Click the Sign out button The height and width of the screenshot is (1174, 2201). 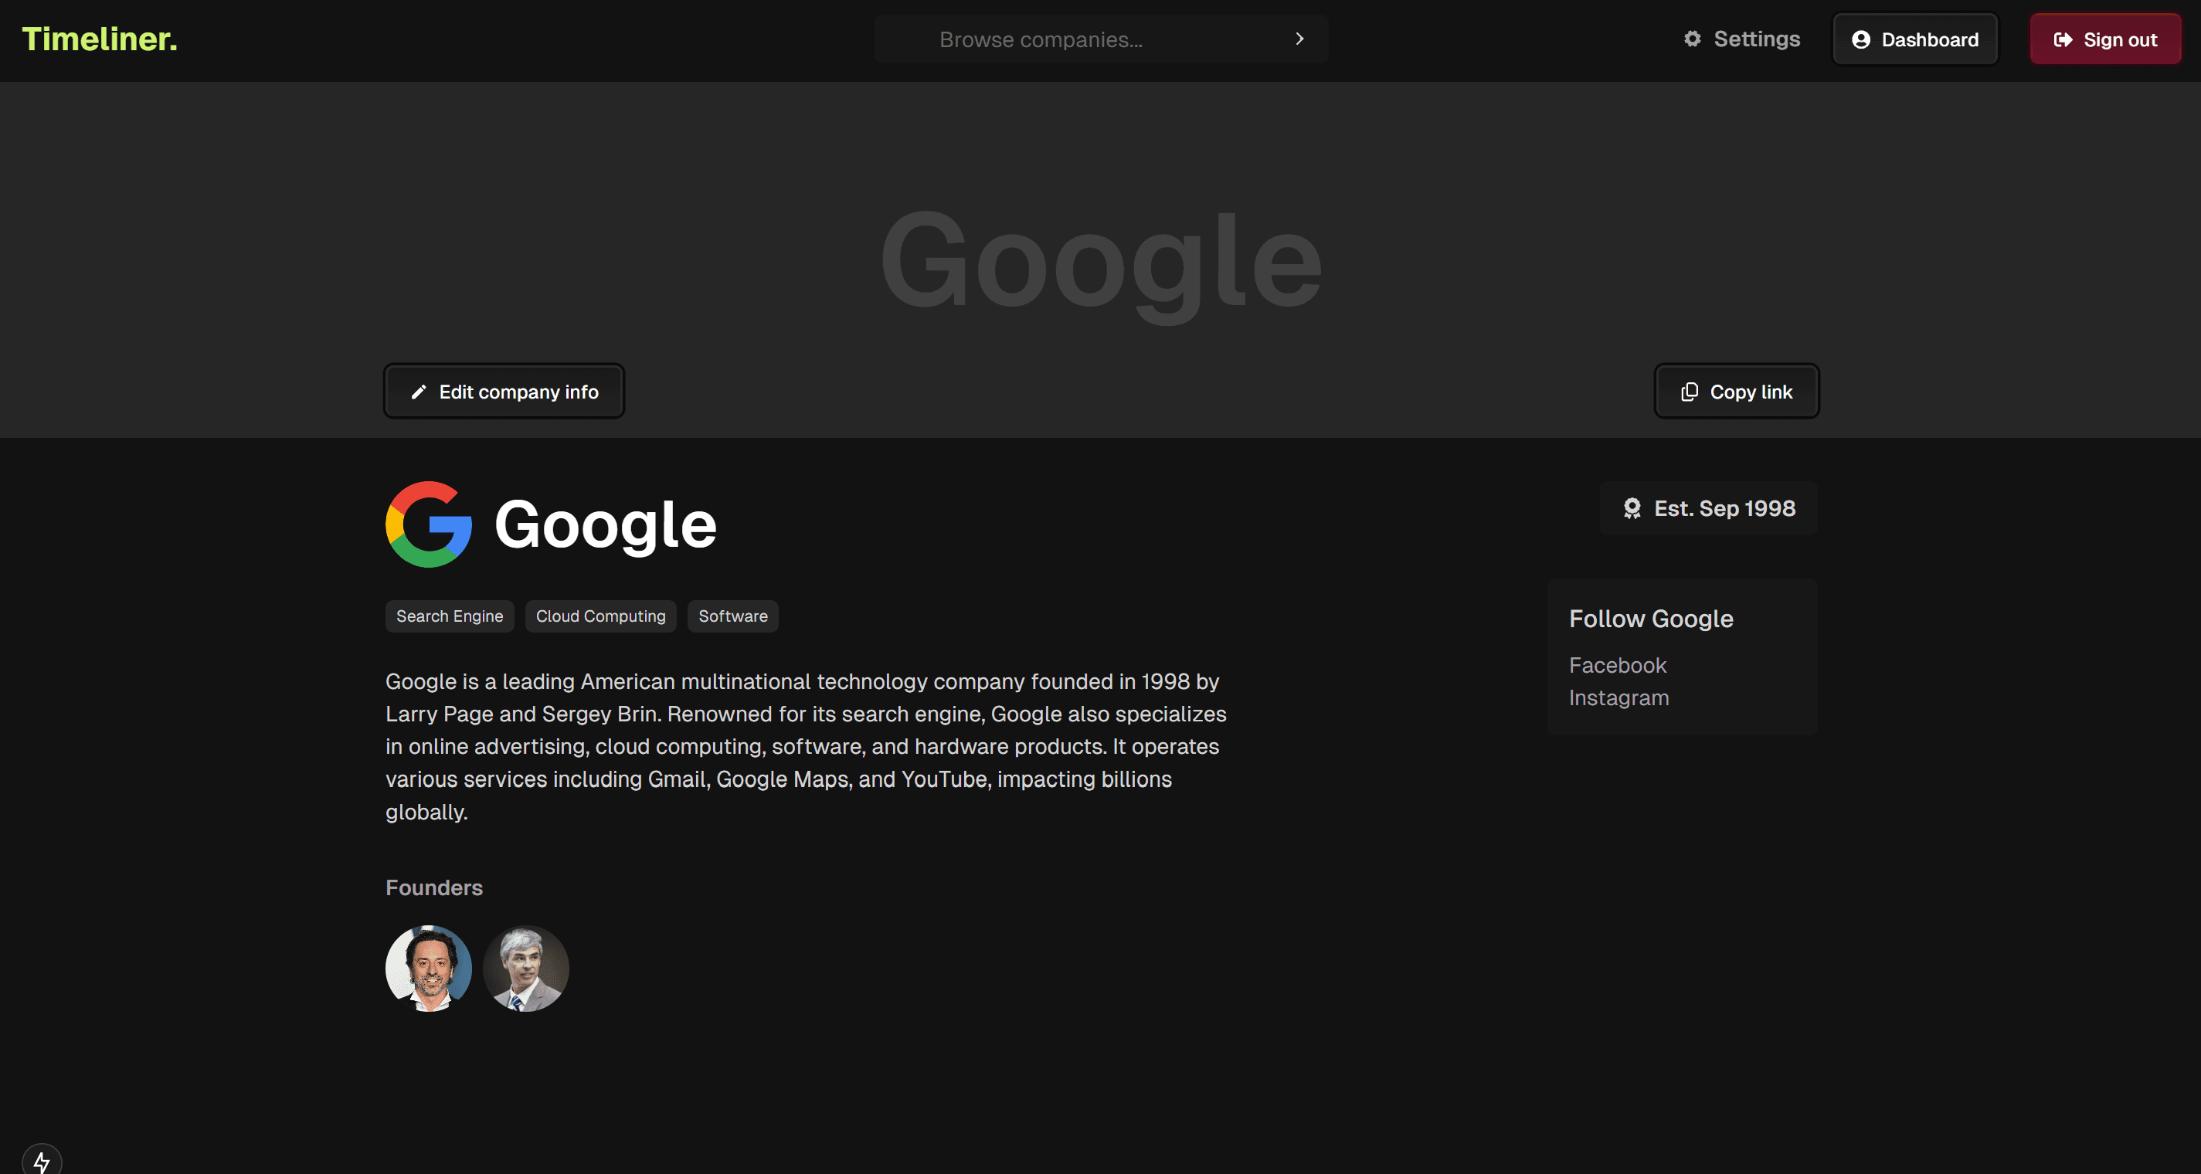click(x=2105, y=39)
